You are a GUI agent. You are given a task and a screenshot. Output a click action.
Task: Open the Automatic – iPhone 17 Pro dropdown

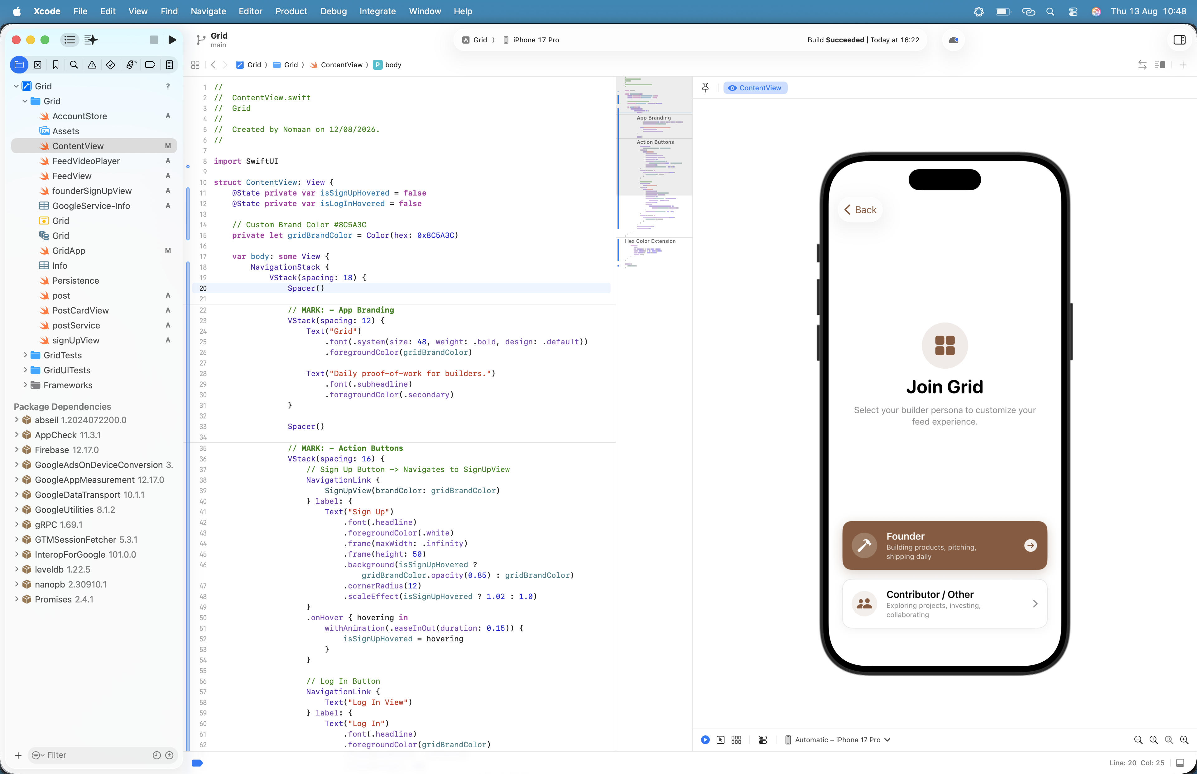pyautogui.click(x=837, y=740)
